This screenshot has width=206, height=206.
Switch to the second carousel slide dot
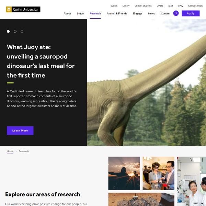point(15,31)
